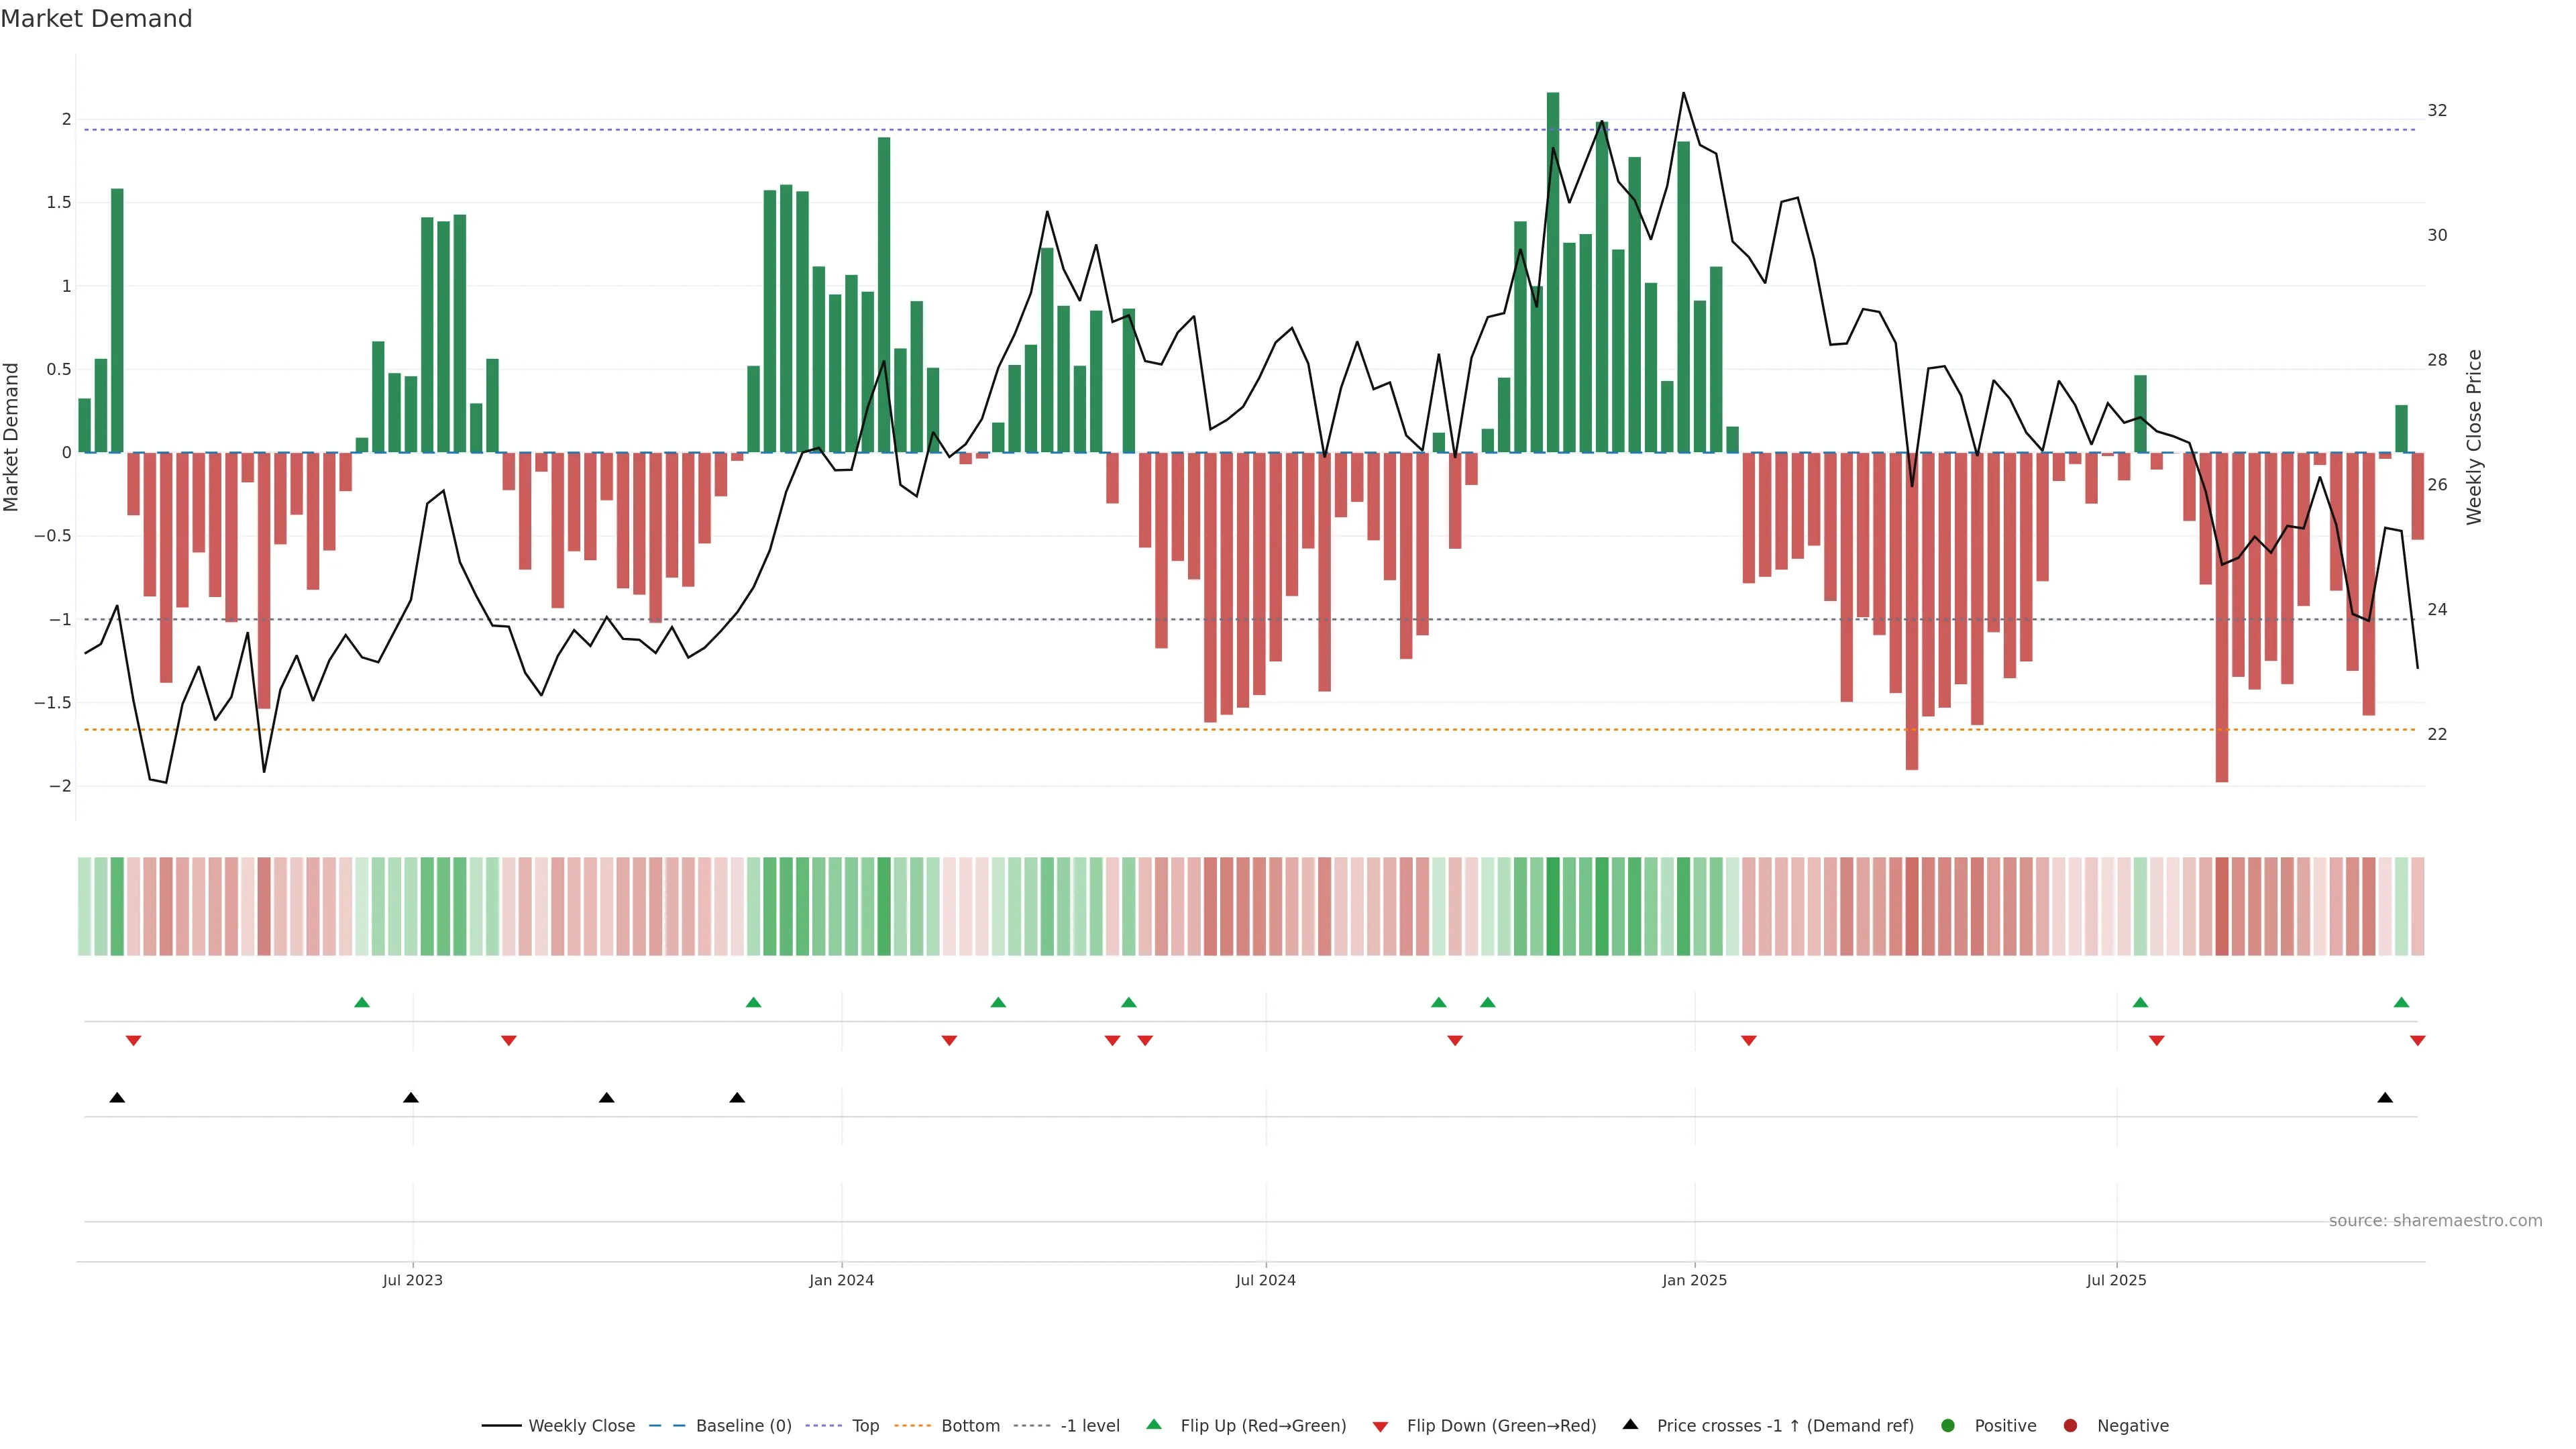Click the black Price crosses -1 legend triangle

(1630, 1425)
